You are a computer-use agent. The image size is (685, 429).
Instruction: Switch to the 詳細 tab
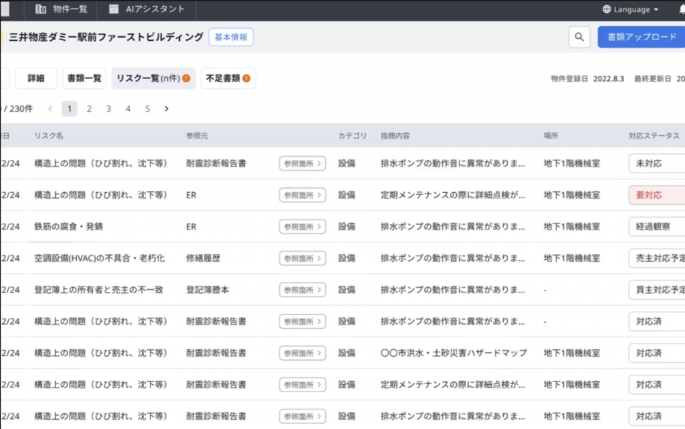[36, 78]
